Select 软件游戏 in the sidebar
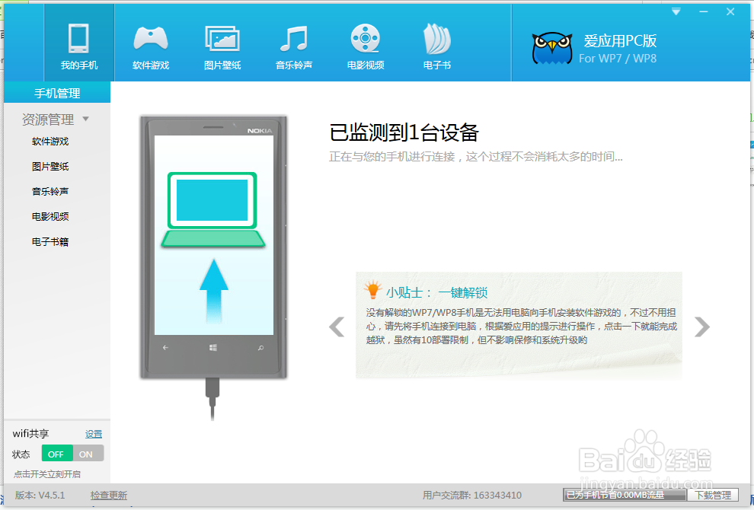754x510 pixels. pos(50,142)
